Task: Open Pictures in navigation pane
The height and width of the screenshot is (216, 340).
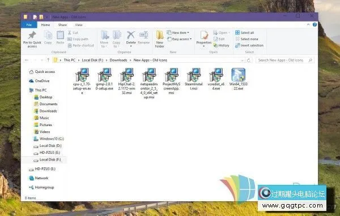Action: click(43, 125)
